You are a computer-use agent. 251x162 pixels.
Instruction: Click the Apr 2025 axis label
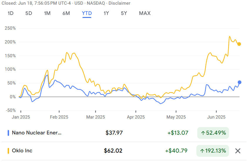136,117
